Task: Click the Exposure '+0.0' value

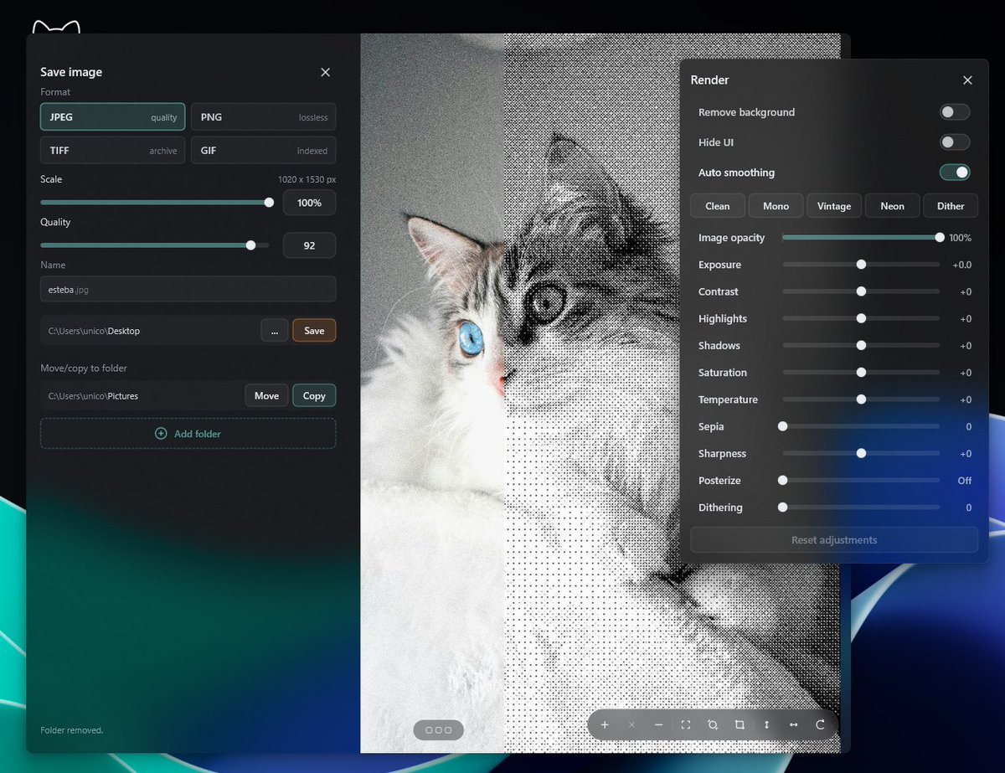Action: point(961,265)
